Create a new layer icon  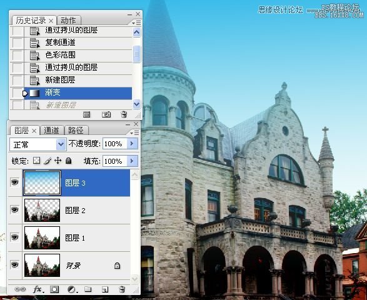pos(105,289)
